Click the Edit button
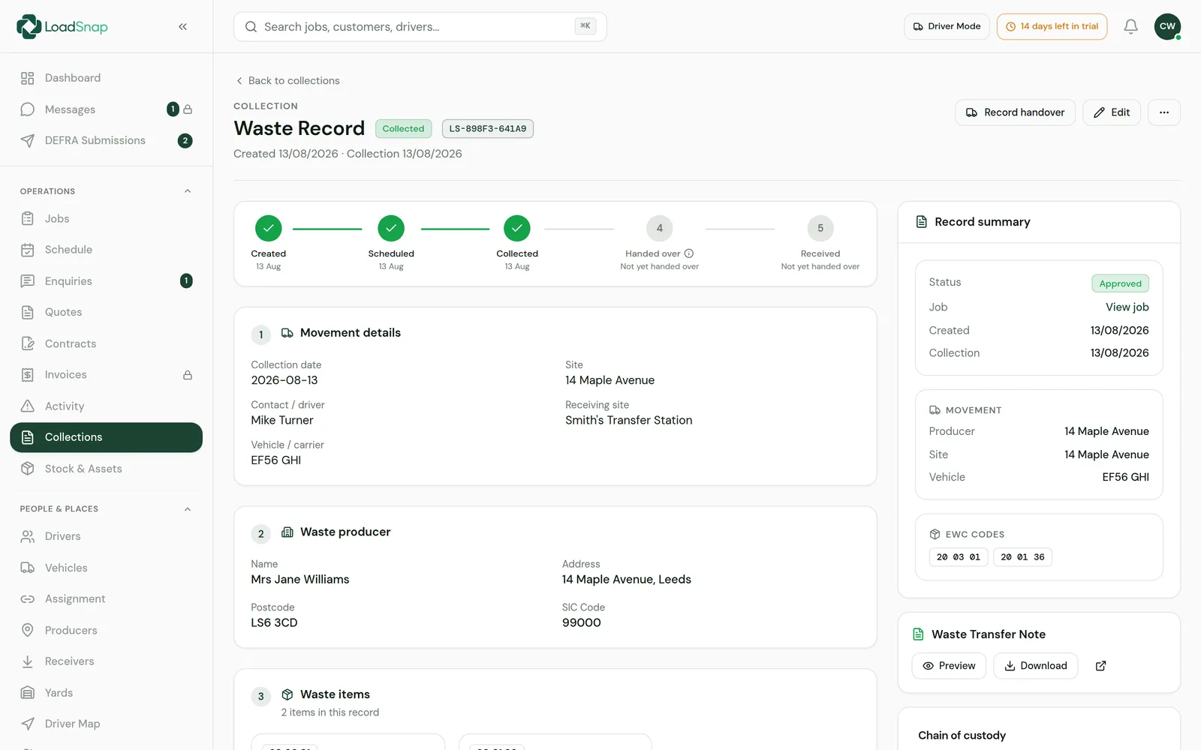 [x=1112, y=112]
